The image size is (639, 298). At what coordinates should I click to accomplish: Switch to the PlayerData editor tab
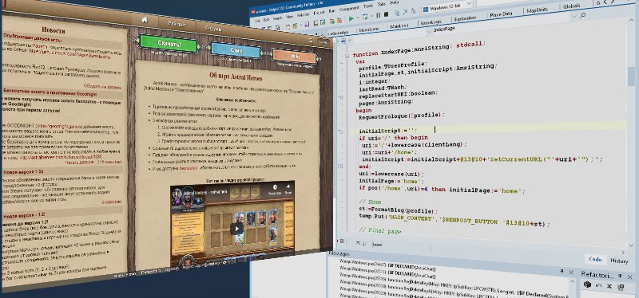point(501,14)
